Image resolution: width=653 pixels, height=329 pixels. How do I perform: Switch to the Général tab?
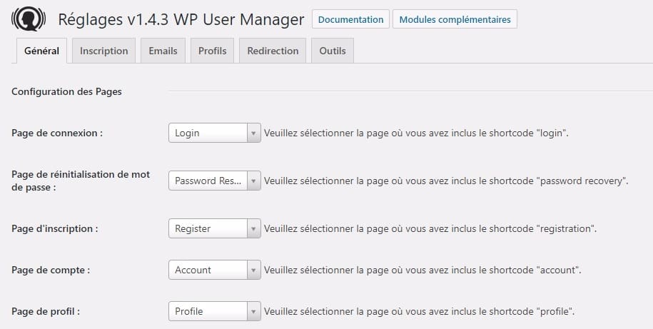41,51
